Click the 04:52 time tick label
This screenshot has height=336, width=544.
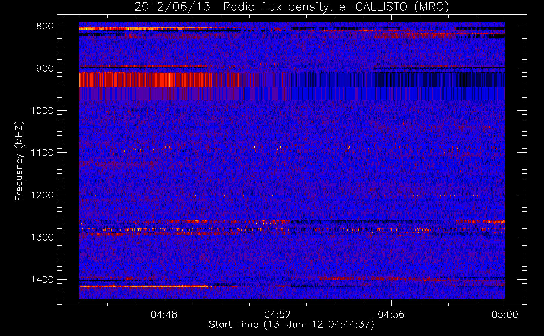pos(278,315)
